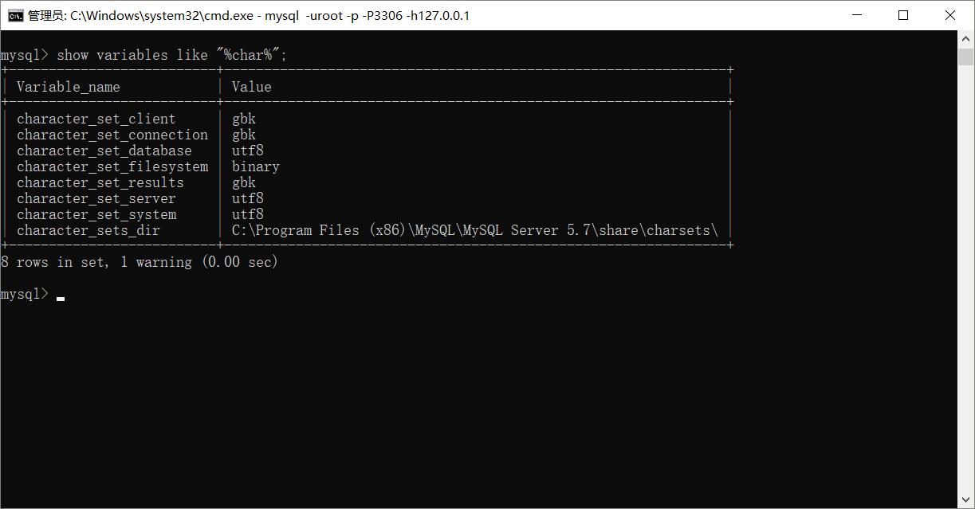Maximize the command prompt window

(x=903, y=15)
